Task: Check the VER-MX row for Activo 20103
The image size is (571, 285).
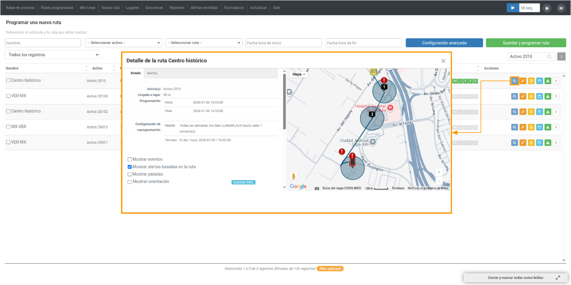Action: pos(8,96)
